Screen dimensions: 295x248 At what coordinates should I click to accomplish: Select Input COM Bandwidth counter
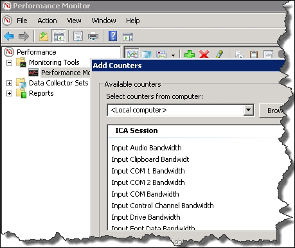coord(145,194)
